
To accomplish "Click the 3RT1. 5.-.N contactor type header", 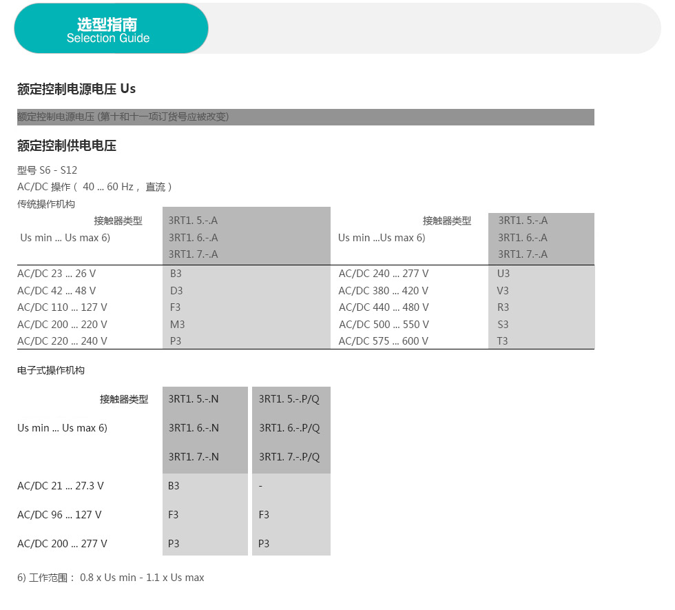I will click(x=194, y=399).
